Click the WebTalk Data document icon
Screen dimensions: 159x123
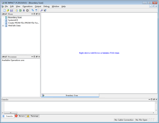point(6,26)
